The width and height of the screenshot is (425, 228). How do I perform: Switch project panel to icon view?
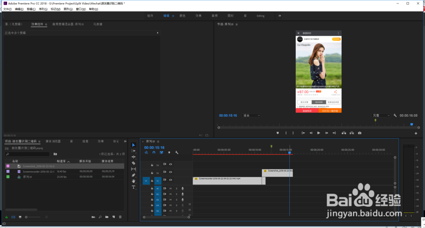(20, 217)
